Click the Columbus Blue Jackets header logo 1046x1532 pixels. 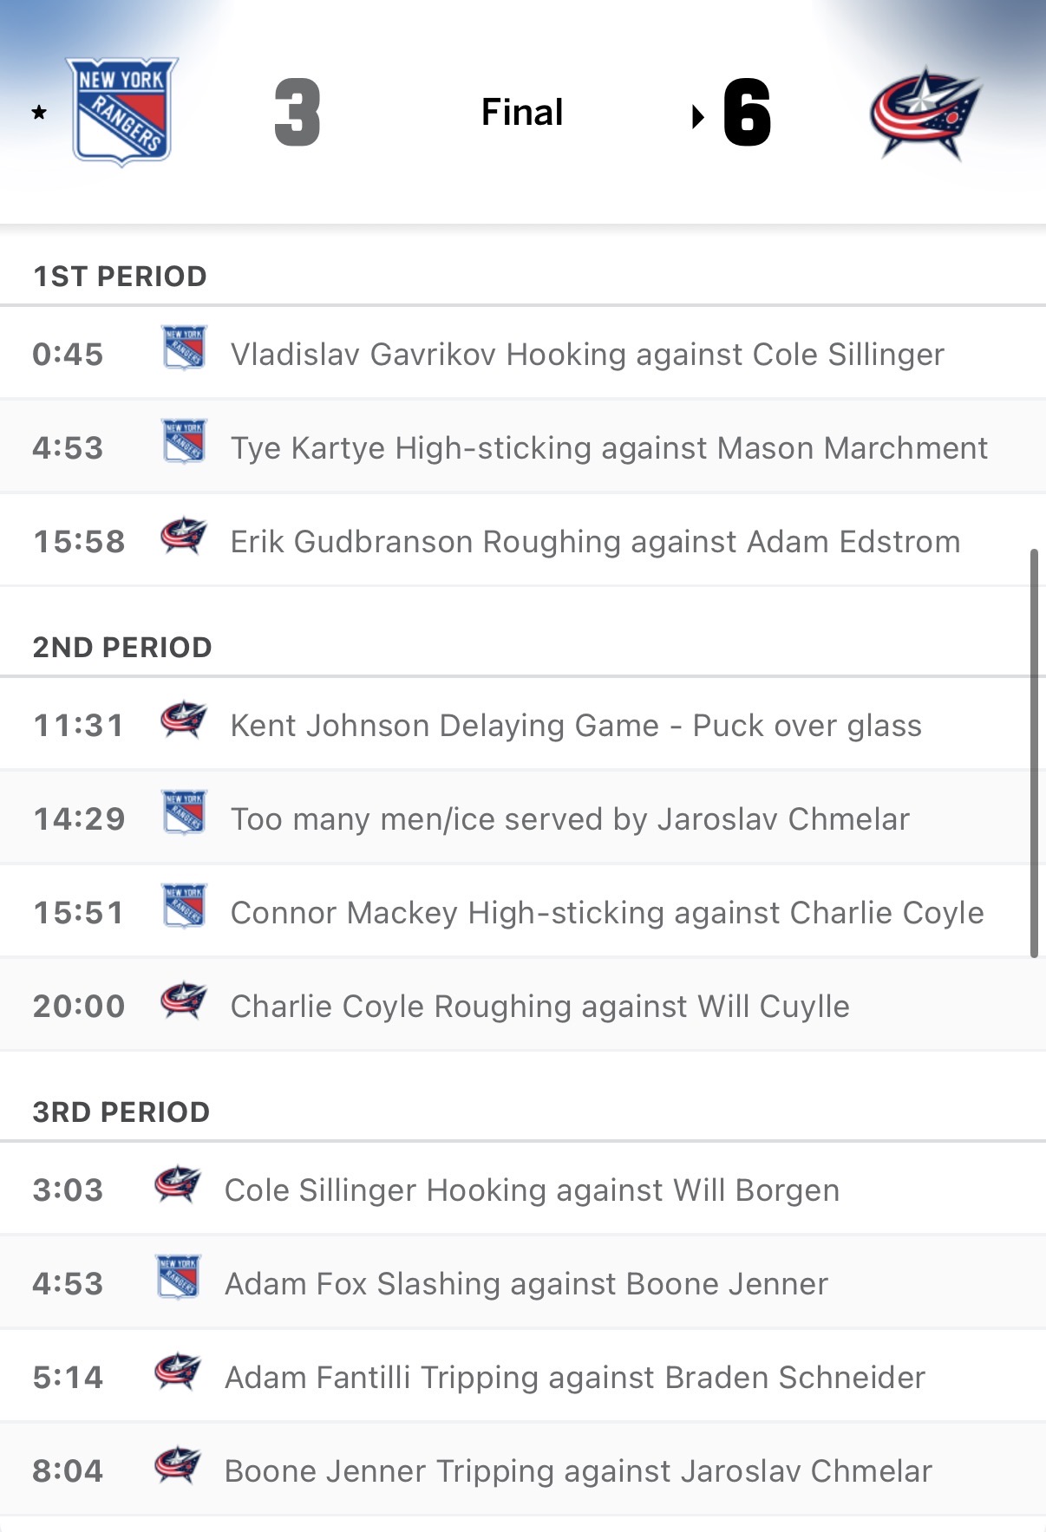tap(925, 113)
